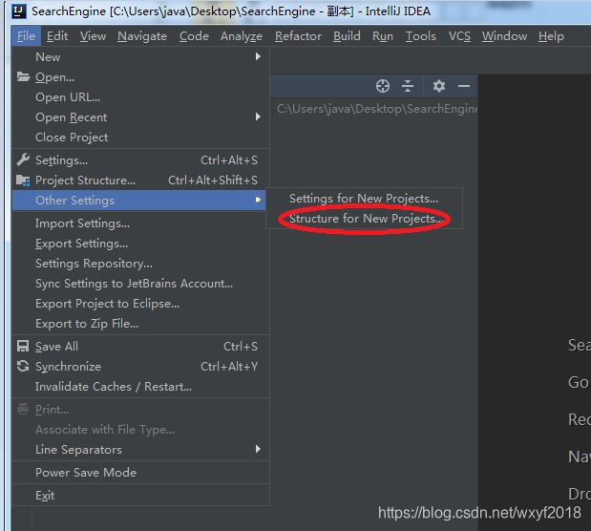The image size is (591, 531).
Task: Open Settings Repository...
Action: pos(140,263)
